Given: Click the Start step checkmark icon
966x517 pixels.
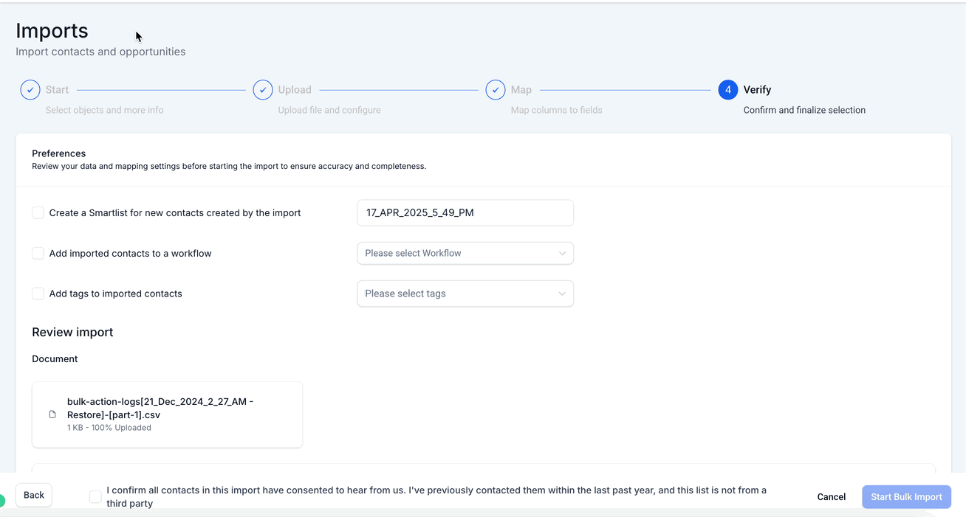Looking at the screenshot, I should (30, 90).
